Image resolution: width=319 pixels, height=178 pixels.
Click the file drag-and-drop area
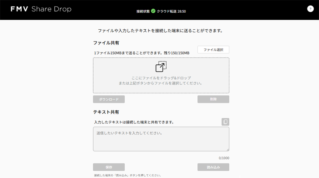click(161, 75)
